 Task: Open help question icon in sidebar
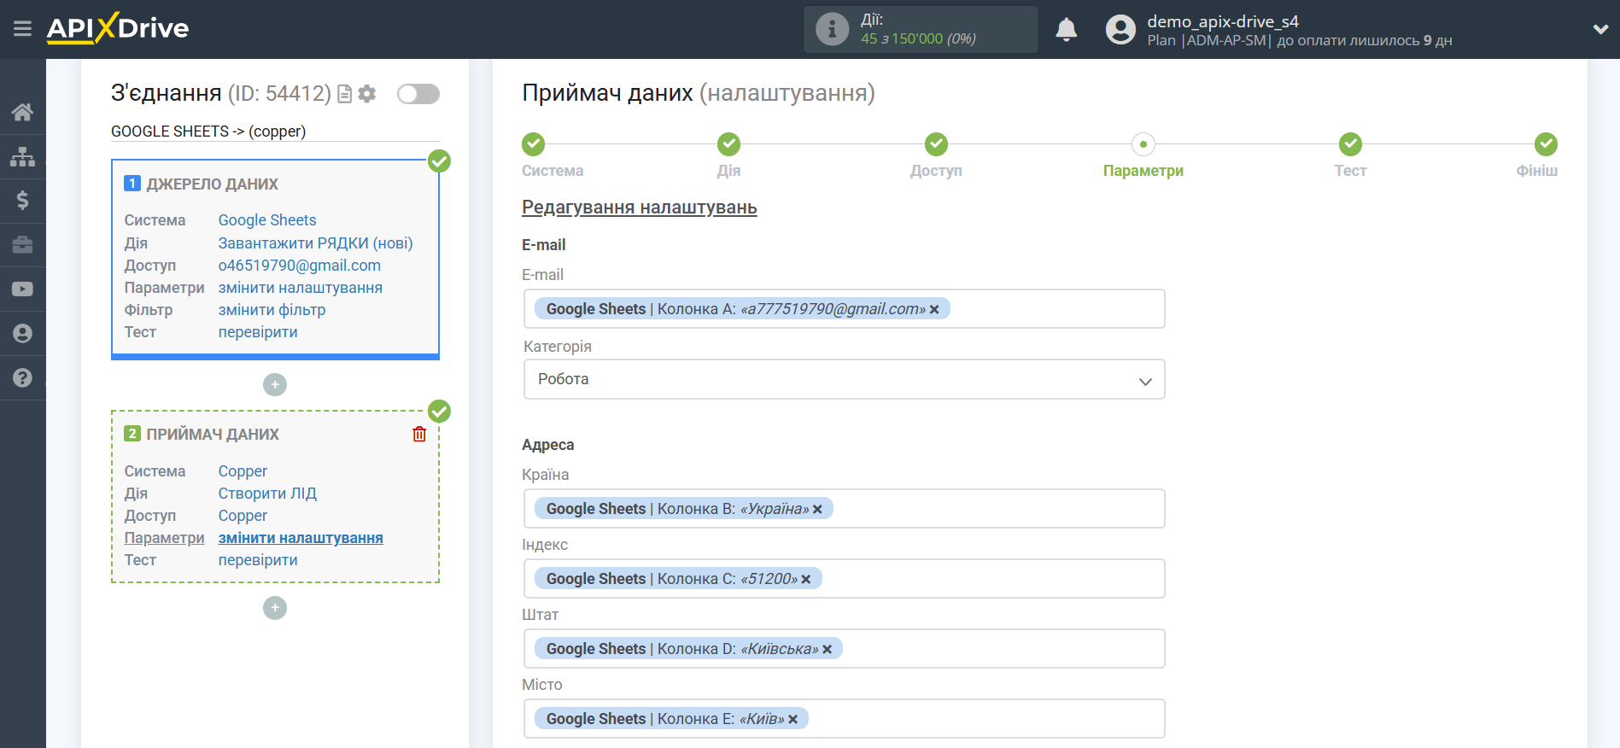pyautogui.click(x=23, y=378)
